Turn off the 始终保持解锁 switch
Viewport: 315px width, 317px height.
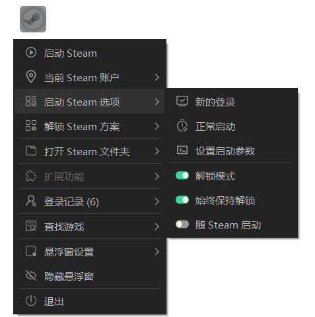pyautogui.click(x=182, y=200)
